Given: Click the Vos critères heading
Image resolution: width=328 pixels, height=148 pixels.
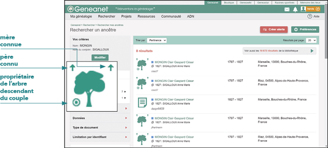Looking at the screenshot, I should coord(81,39).
